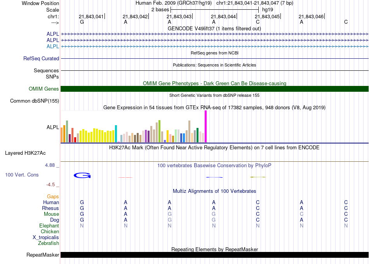This screenshot has height=264, width=369.
Task: Click the H3K27Ac Mark track title
Action: click(x=214, y=148)
